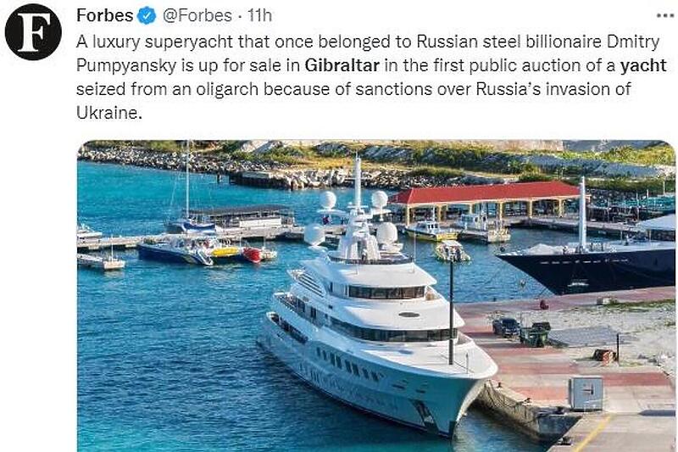Viewport: 678px width, 452px height.
Task: Click the parked car on the dock
Action: pyautogui.click(x=506, y=326)
